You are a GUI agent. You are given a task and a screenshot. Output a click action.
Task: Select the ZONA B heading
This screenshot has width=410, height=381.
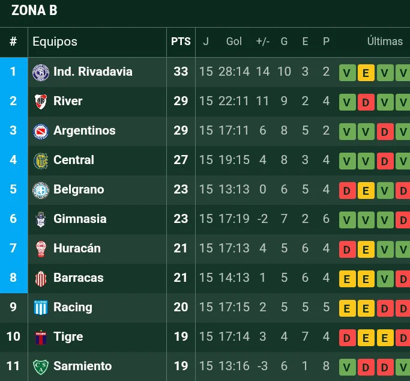[x=34, y=10]
